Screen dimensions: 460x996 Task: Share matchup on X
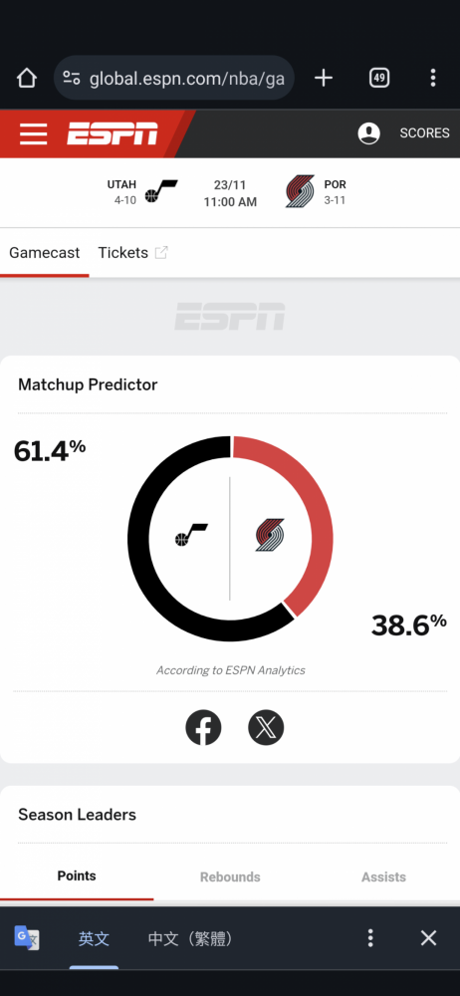coord(266,727)
